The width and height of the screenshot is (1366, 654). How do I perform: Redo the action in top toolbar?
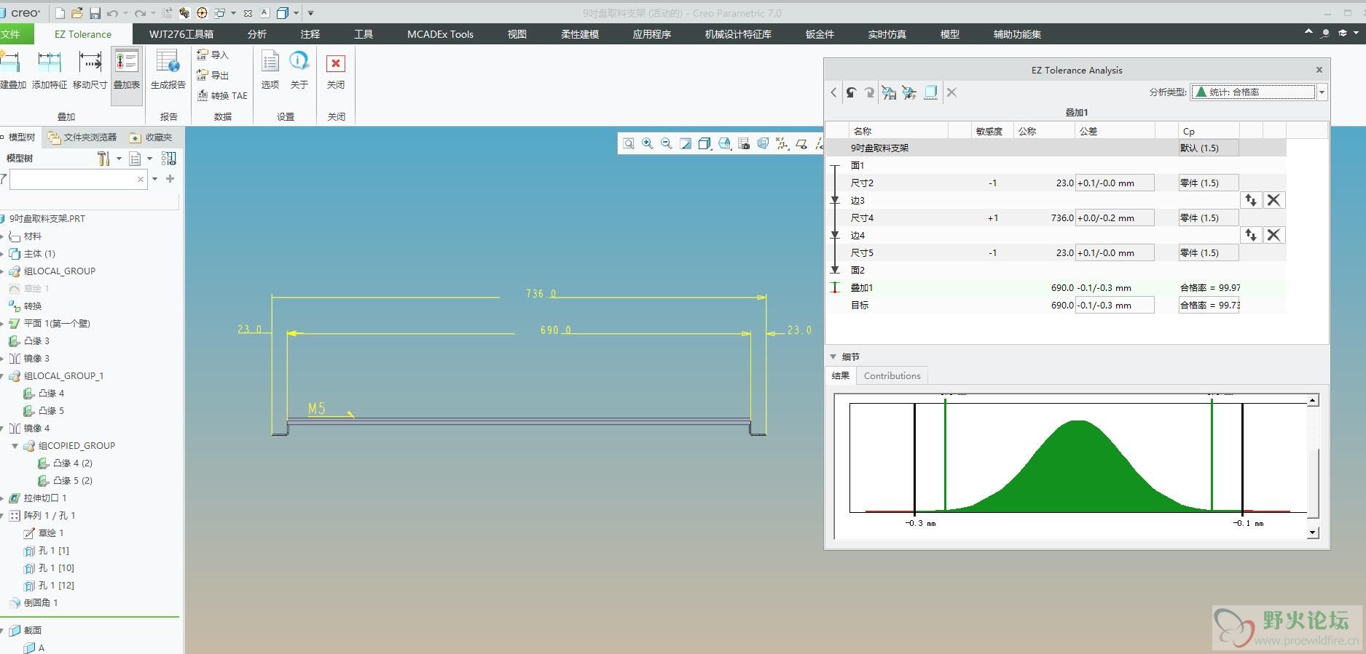click(x=141, y=13)
